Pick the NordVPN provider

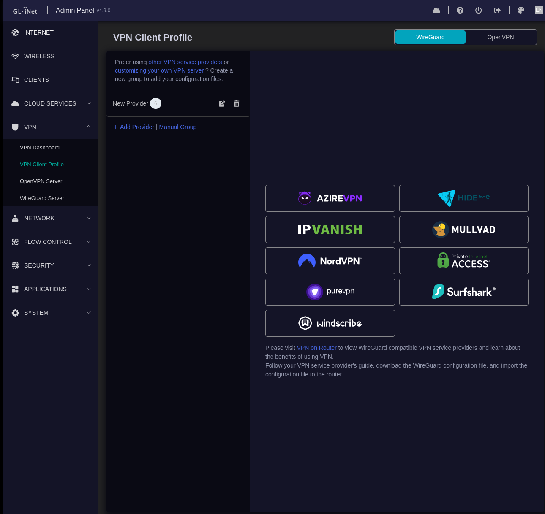[x=330, y=261]
